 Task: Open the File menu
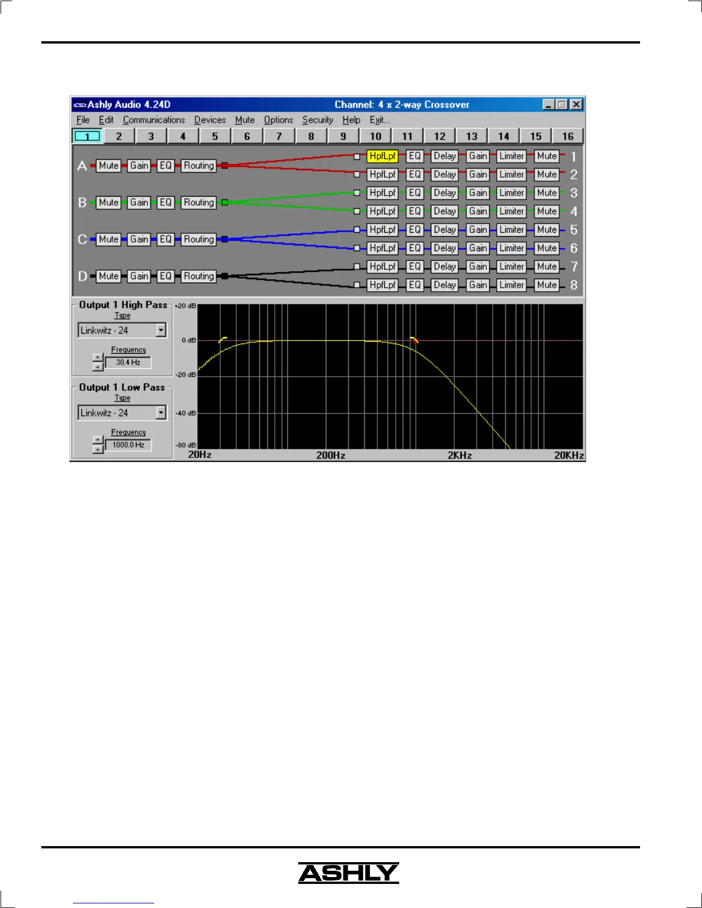[83, 120]
